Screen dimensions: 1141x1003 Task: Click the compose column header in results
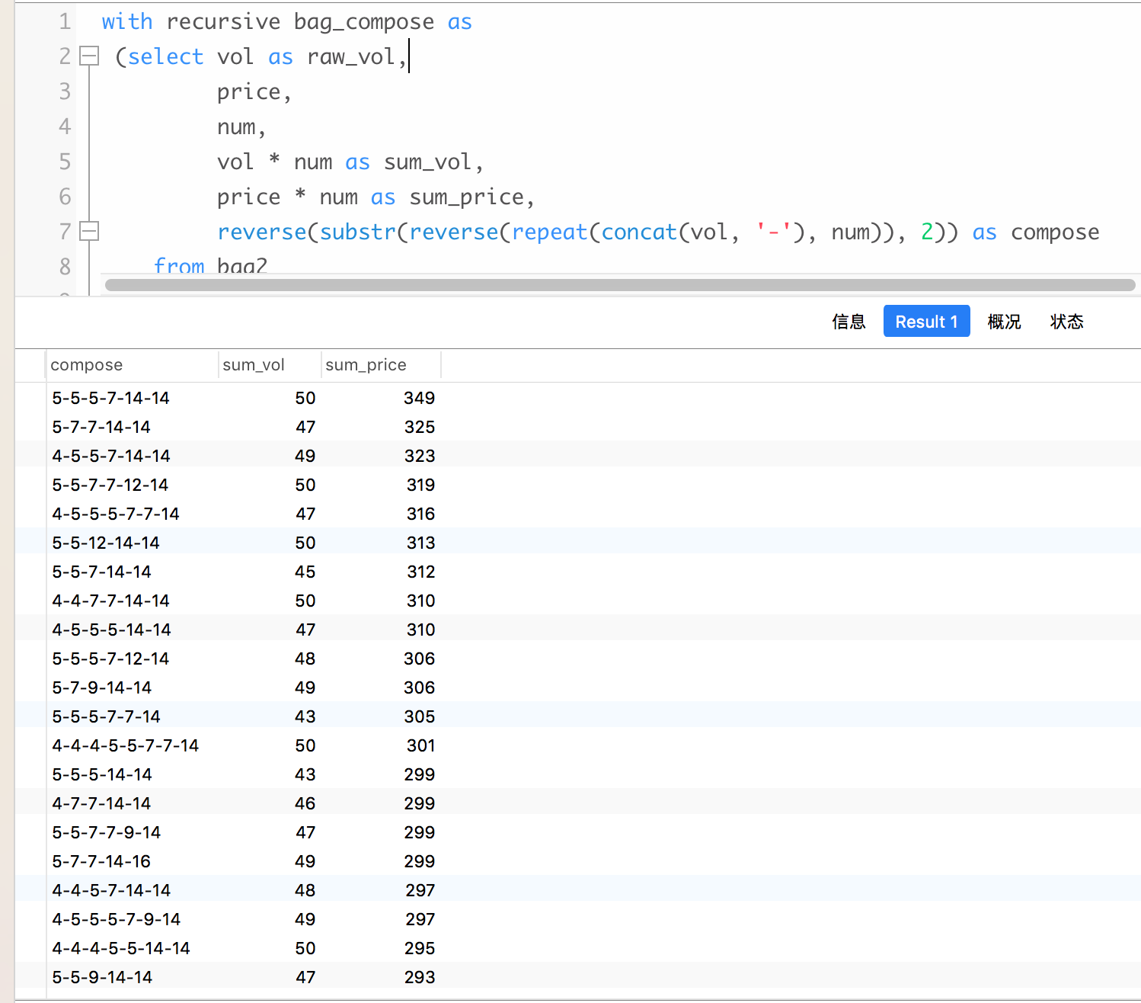tap(132, 365)
